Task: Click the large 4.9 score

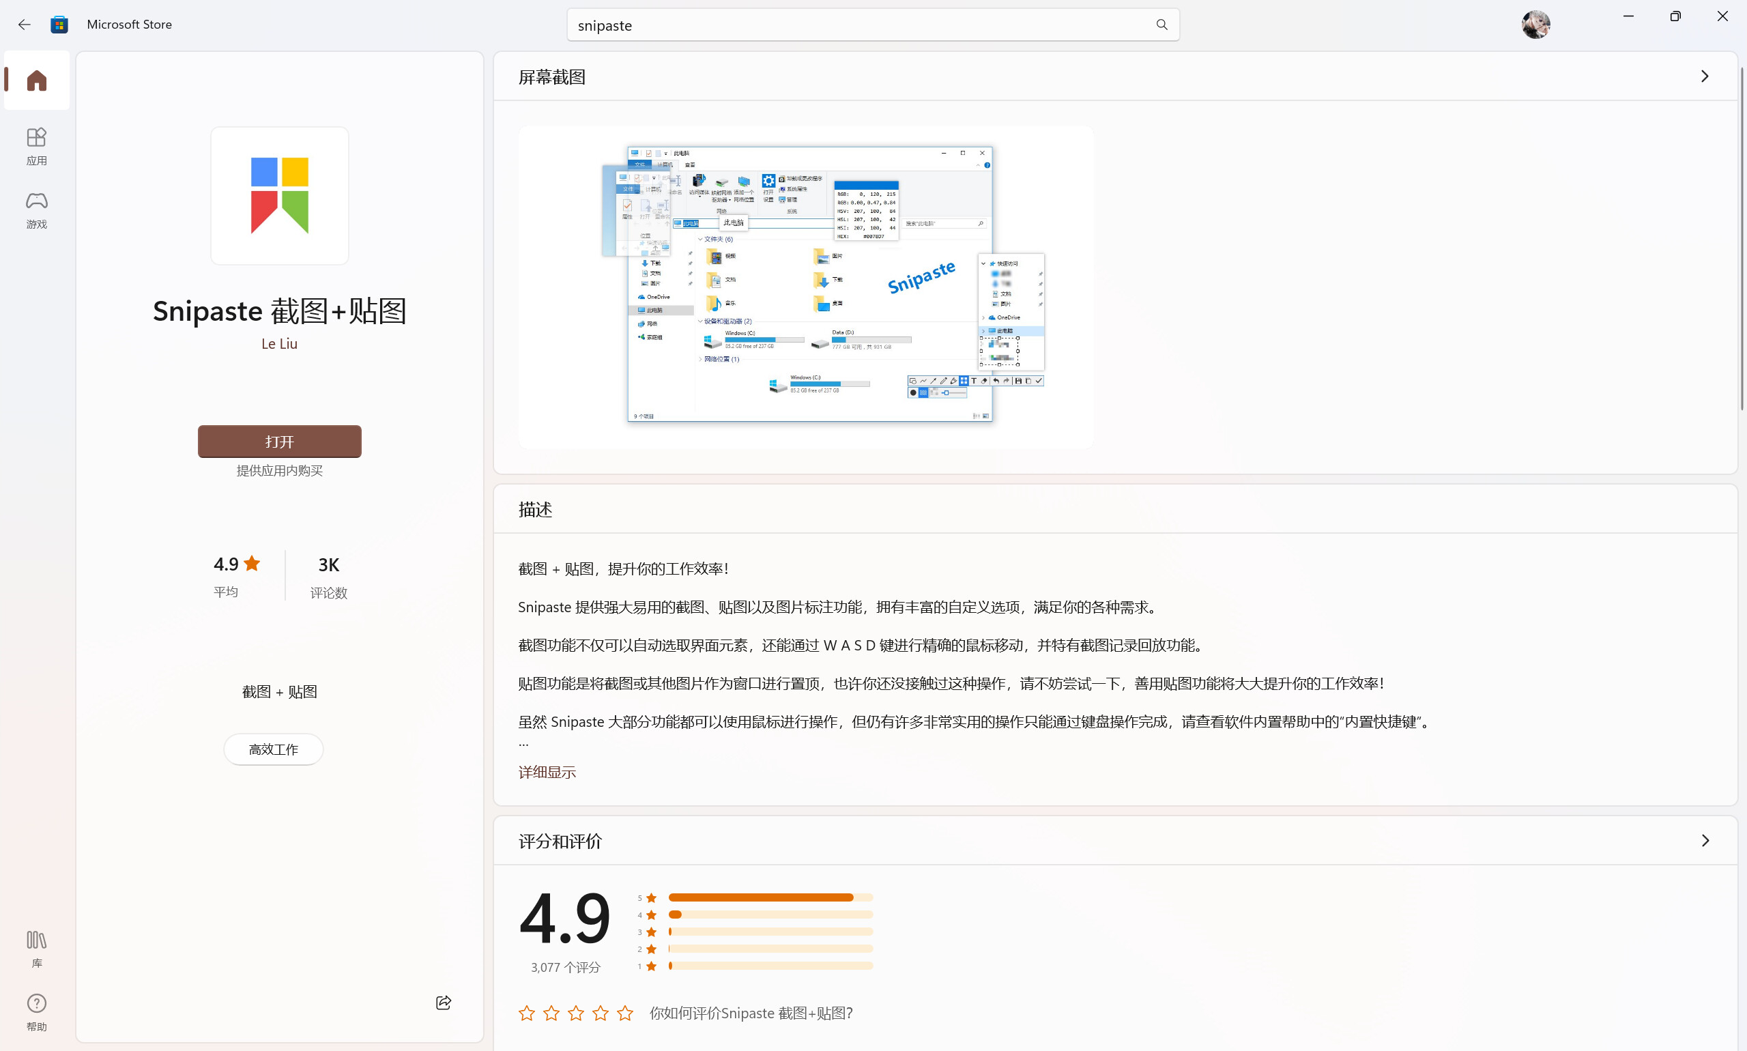Action: pos(564,919)
